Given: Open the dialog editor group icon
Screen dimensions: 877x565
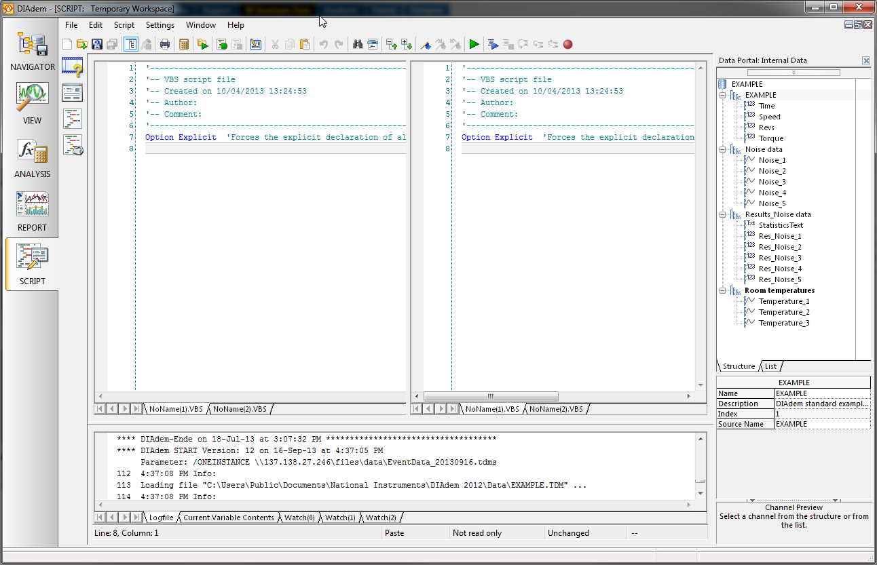Looking at the screenshot, I should [x=73, y=92].
